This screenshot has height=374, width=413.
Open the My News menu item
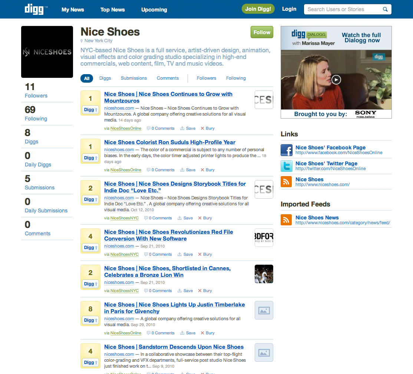pos(73,10)
